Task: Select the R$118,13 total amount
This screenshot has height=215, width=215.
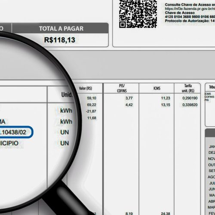Action: tap(59, 40)
